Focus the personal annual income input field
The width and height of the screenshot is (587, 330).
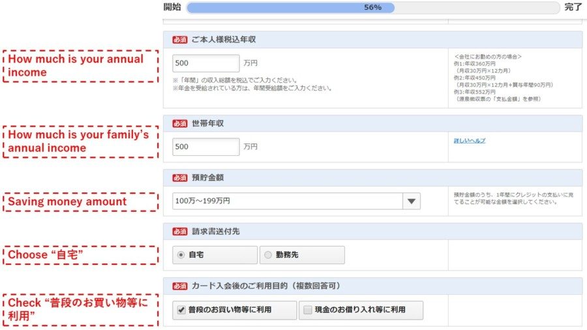click(205, 63)
